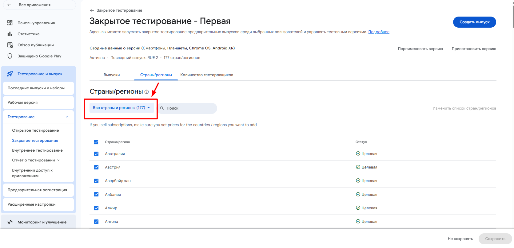Image resolution: width=514 pixels, height=248 pixels.
Task: Open Внутренний доступ к приложениям
Action: coord(32,173)
